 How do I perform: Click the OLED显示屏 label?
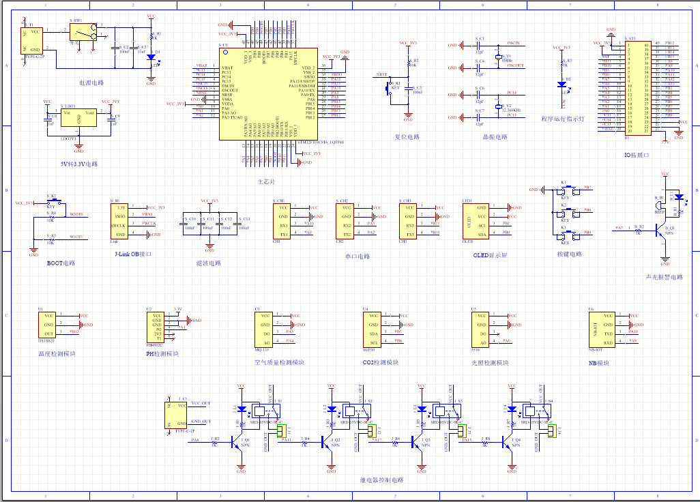490,255
